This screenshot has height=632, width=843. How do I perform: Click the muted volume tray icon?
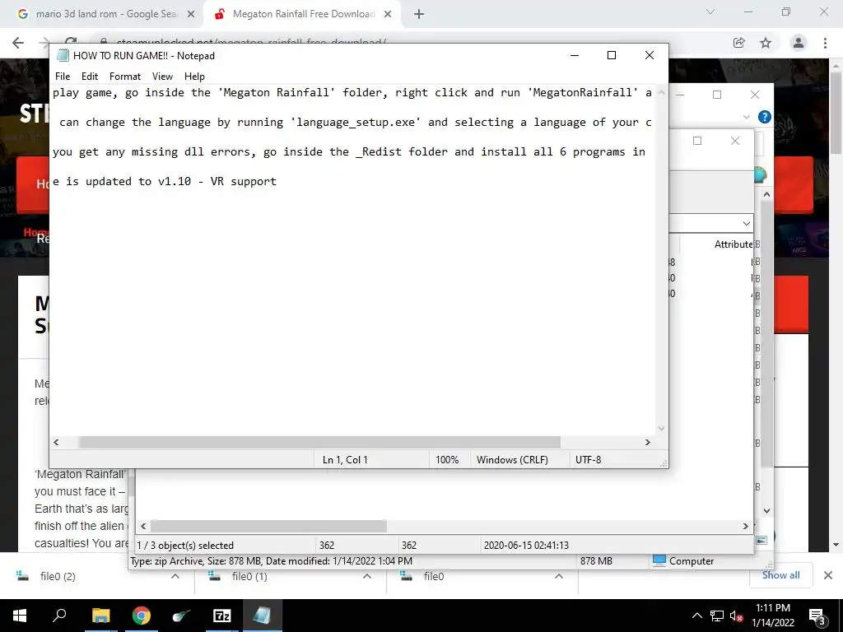click(736, 616)
